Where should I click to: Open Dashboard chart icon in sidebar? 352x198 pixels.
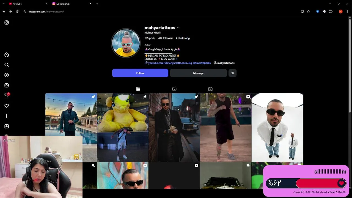7,126
